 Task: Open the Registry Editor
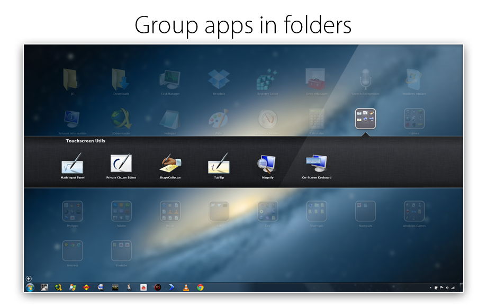click(x=267, y=79)
